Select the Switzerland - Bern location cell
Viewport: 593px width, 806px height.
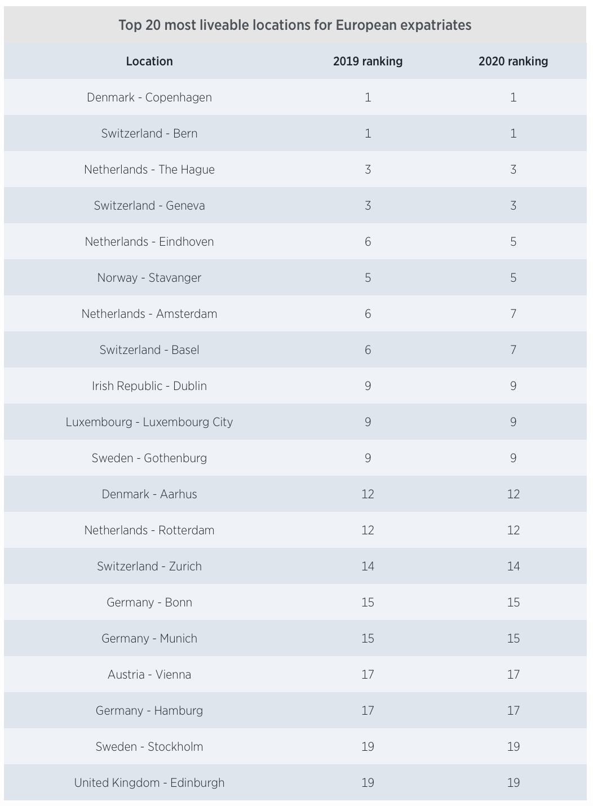[149, 134]
